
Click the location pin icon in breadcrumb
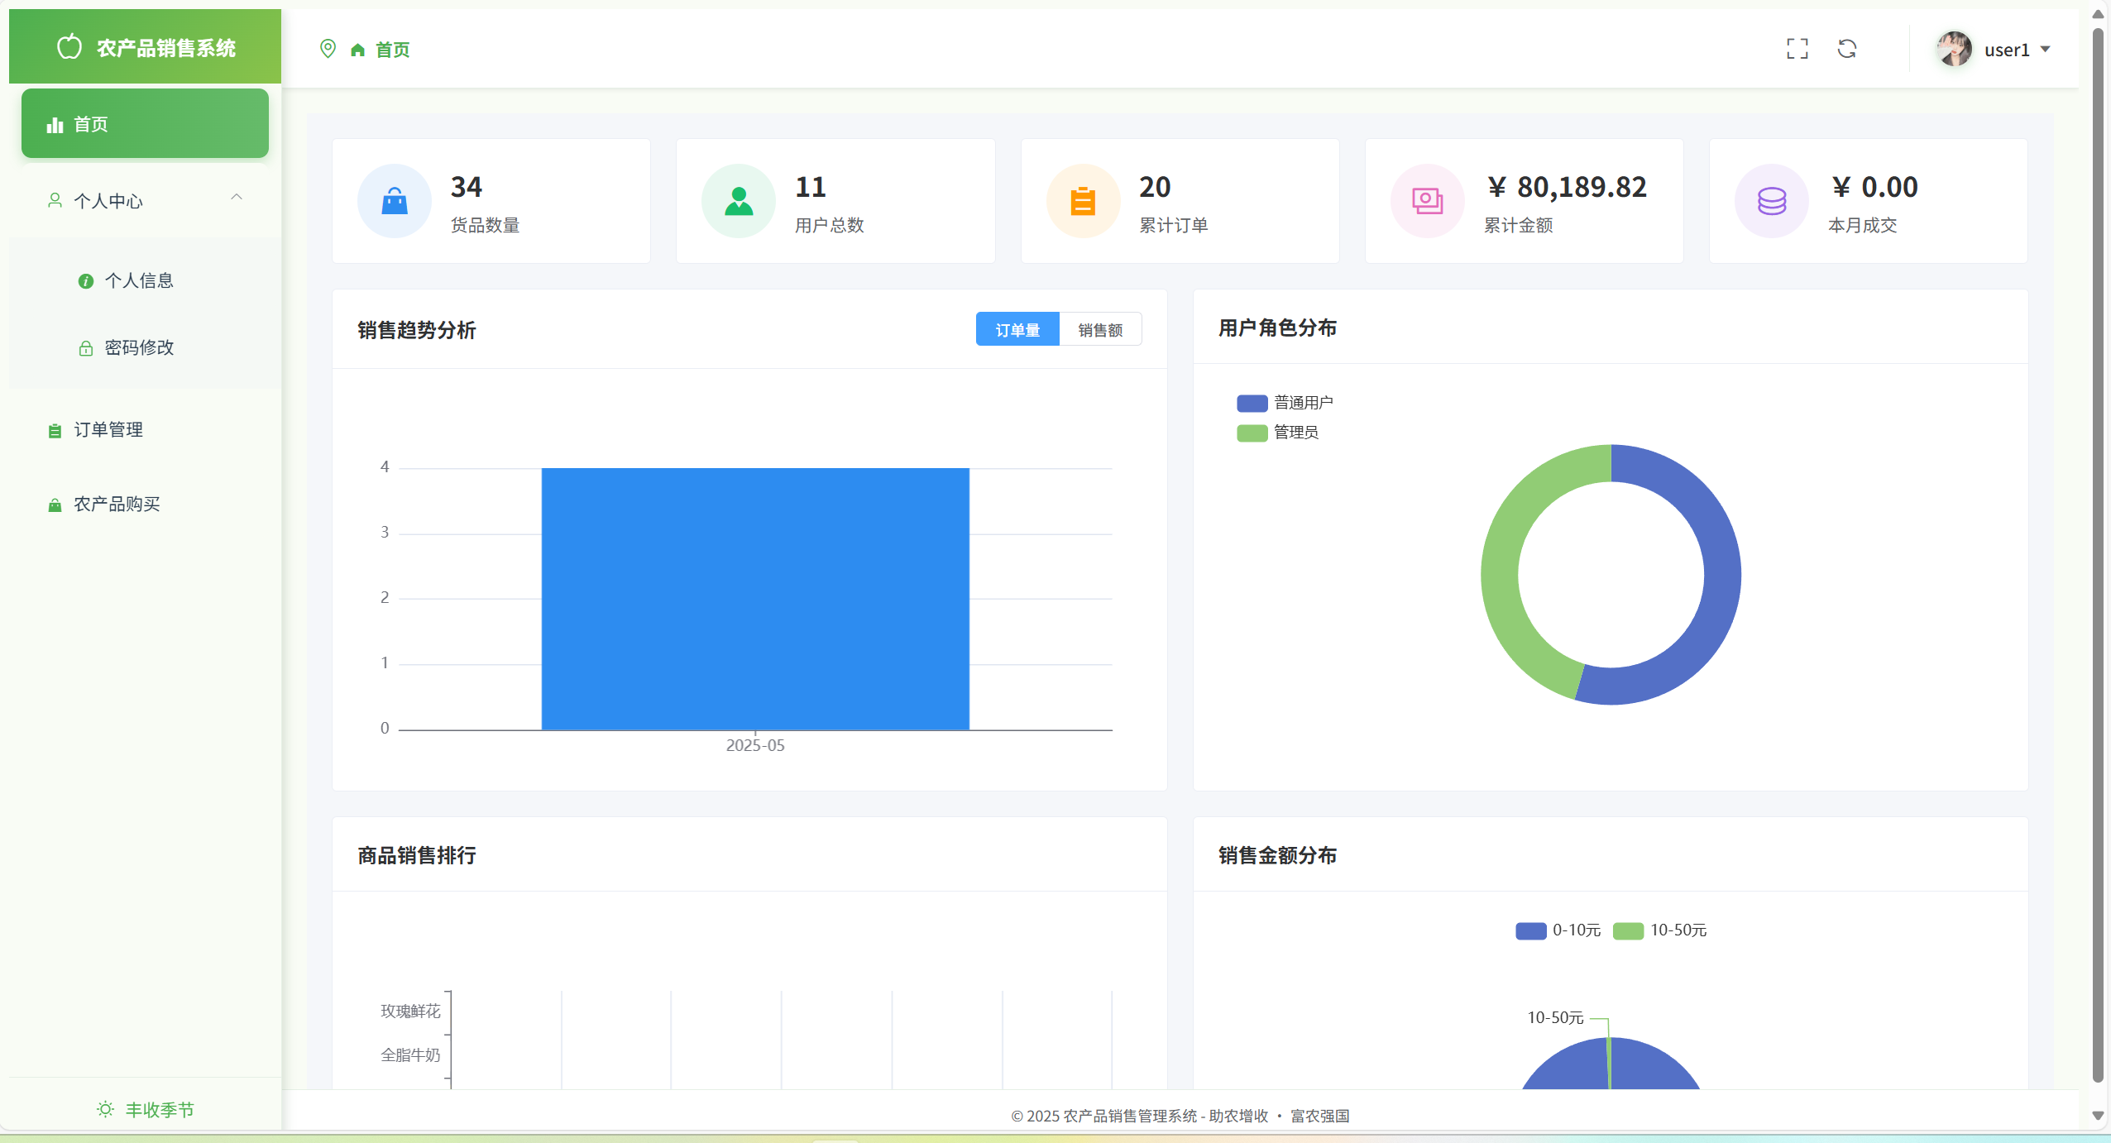click(328, 49)
